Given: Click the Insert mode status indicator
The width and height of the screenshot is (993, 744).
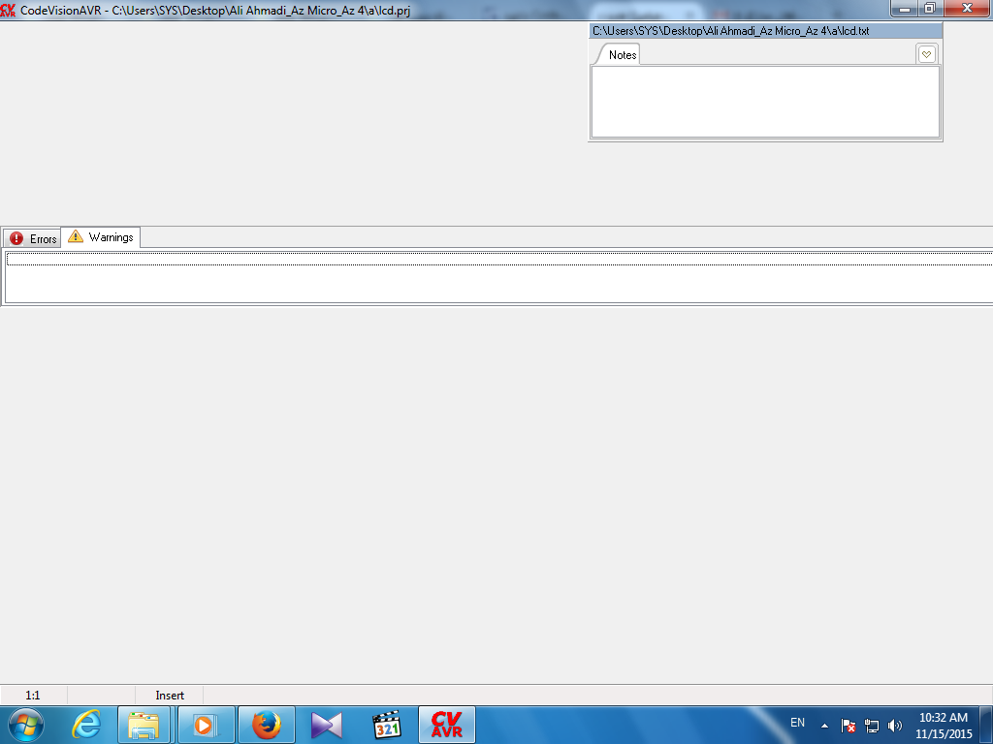Looking at the screenshot, I should click(x=170, y=695).
